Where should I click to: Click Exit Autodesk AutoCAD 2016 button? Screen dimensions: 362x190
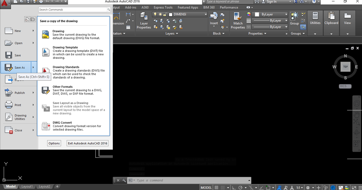87,143
